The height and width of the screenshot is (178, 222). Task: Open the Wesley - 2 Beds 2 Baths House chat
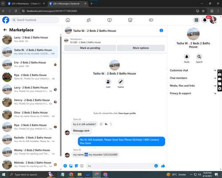pos(30,152)
